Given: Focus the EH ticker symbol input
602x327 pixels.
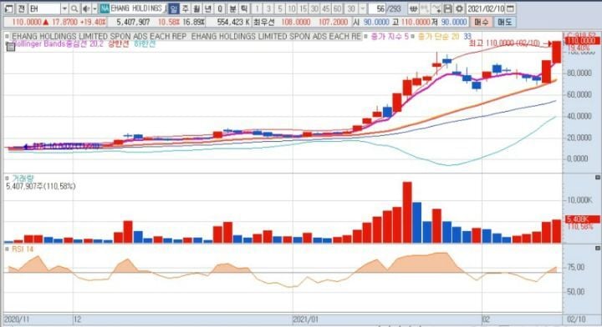Looking at the screenshot, I should click(43, 8).
